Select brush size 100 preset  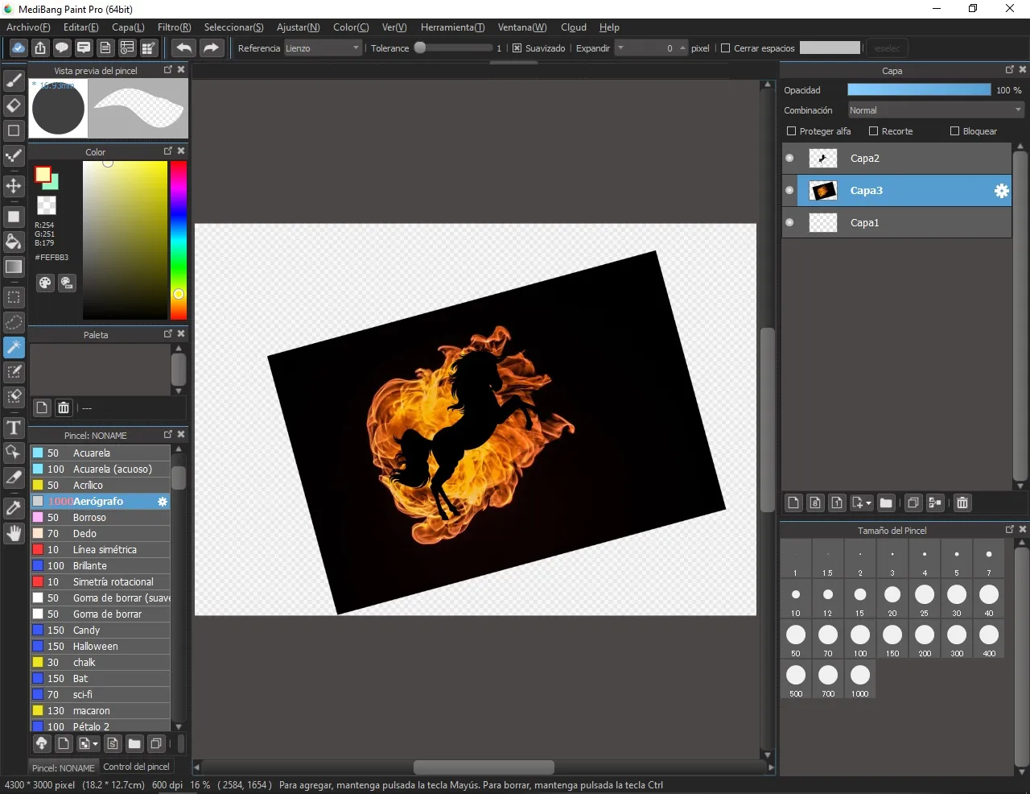click(x=860, y=640)
